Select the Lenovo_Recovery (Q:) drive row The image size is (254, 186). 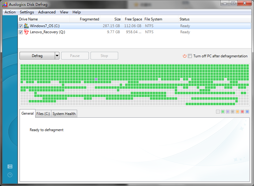134,32
